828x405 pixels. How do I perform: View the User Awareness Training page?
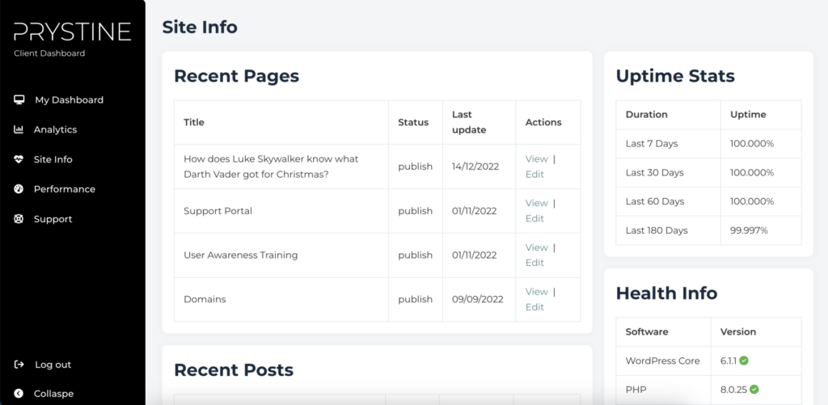[537, 247]
